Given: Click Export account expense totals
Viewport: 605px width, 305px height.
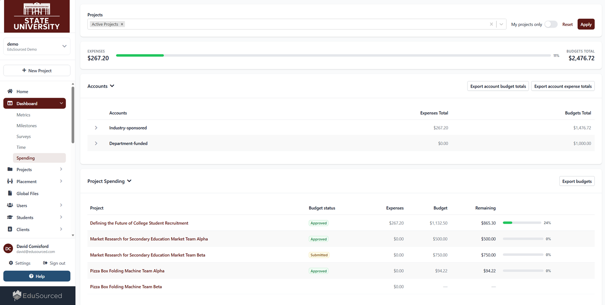Looking at the screenshot, I should pyautogui.click(x=563, y=86).
